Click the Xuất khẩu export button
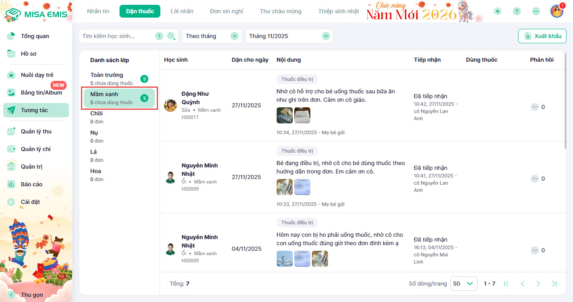Viewport: 573px width, 302px height. tap(542, 36)
